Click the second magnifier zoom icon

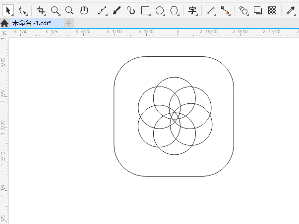tap(69, 10)
